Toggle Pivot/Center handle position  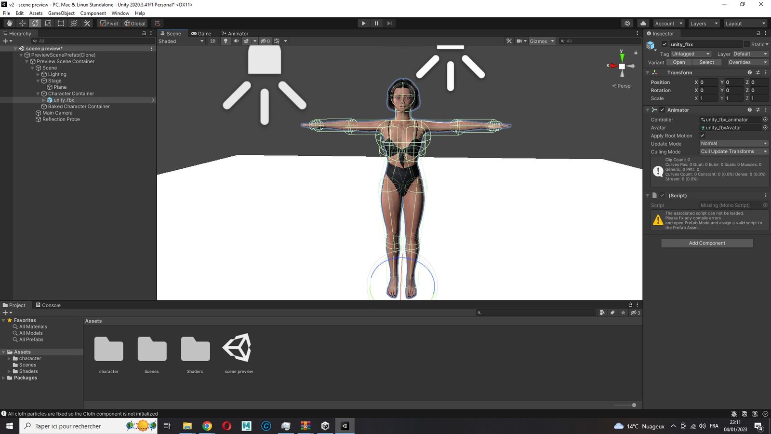click(x=109, y=23)
